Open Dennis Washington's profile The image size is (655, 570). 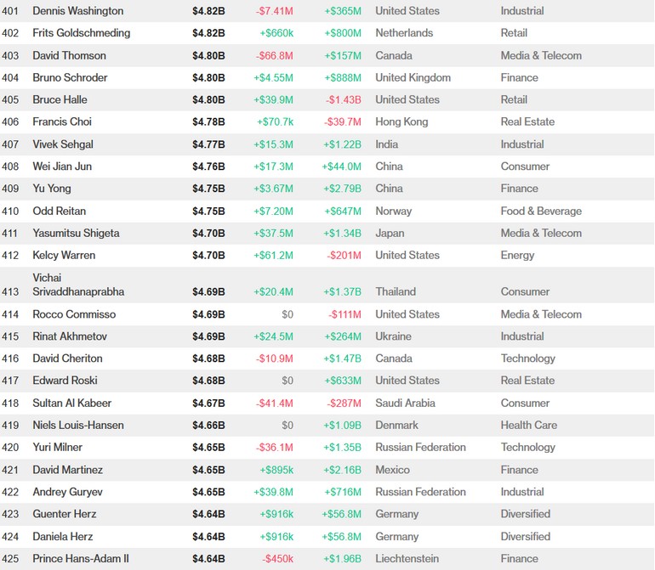pos(77,11)
